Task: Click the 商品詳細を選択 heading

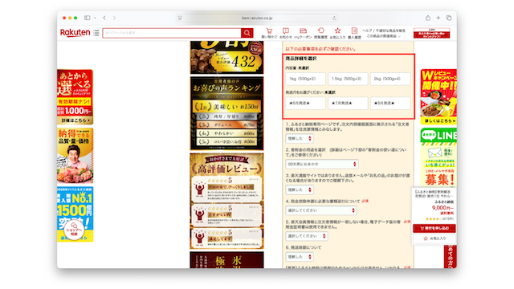Action: pos(300,59)
